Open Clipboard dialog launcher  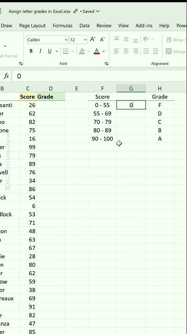click(21, 64)
